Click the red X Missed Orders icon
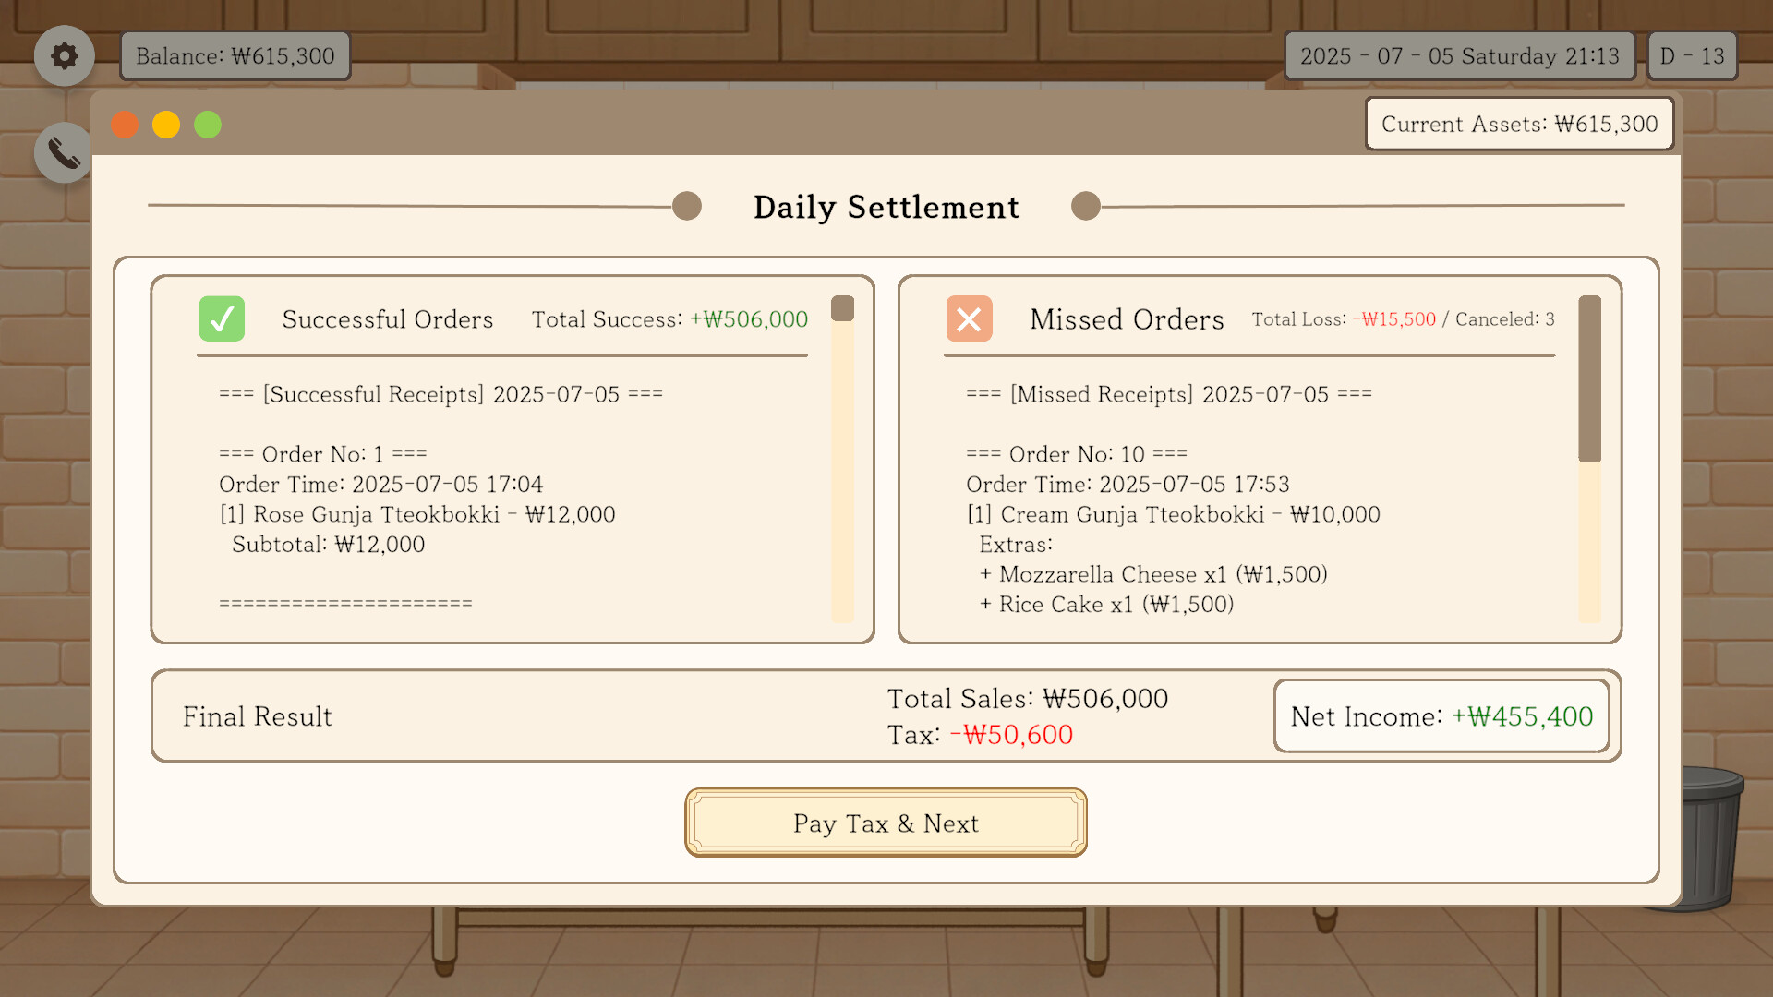The height and width of the screenshot is (997, 1773). pyautogui.click(x=969, y=319)
